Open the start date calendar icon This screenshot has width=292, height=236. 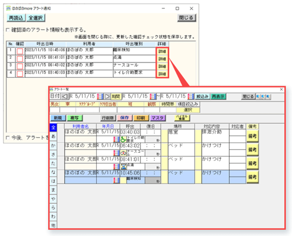(x=100, y=96)
